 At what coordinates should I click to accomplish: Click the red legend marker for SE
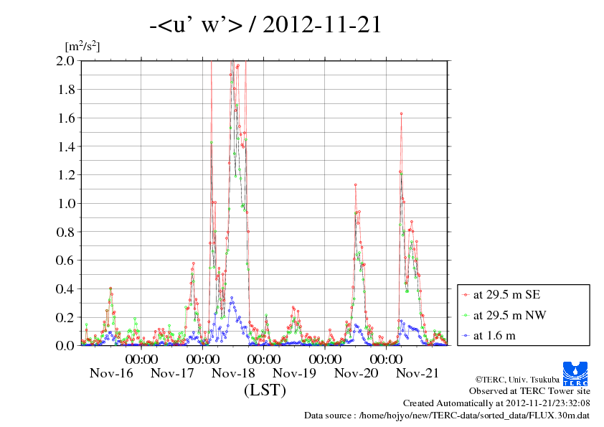pyautogui.click(x=466, y=295)
